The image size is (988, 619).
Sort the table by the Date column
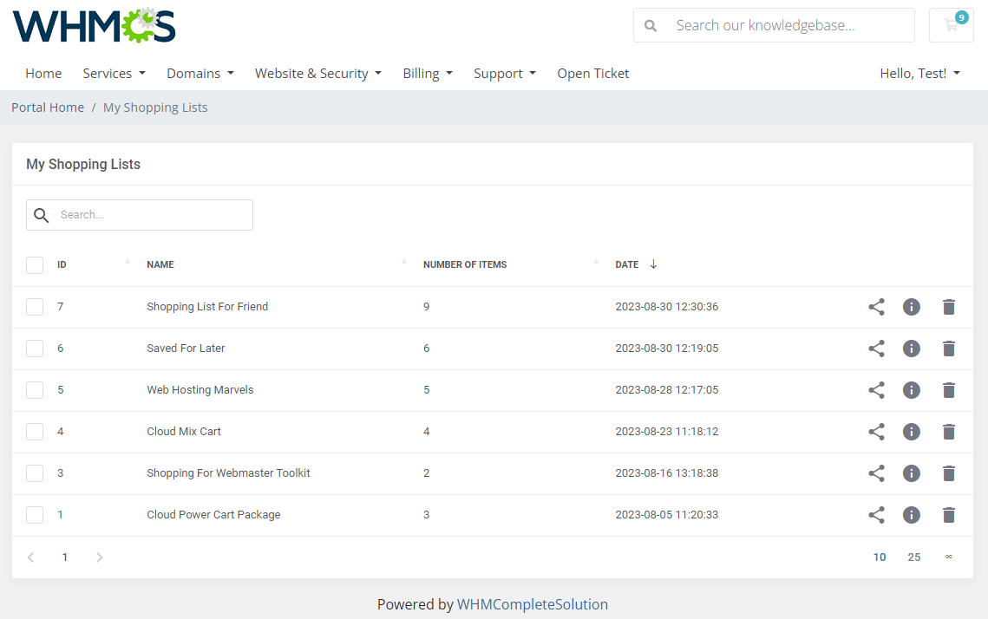(x=626, y=264)
